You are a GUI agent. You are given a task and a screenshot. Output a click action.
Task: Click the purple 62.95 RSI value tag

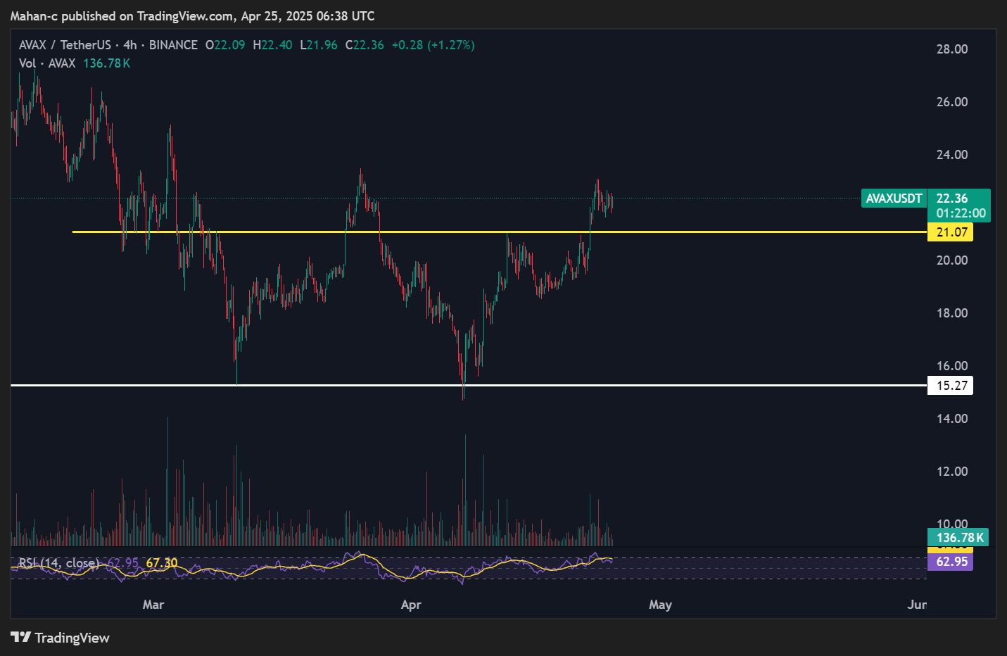point(951,562)
